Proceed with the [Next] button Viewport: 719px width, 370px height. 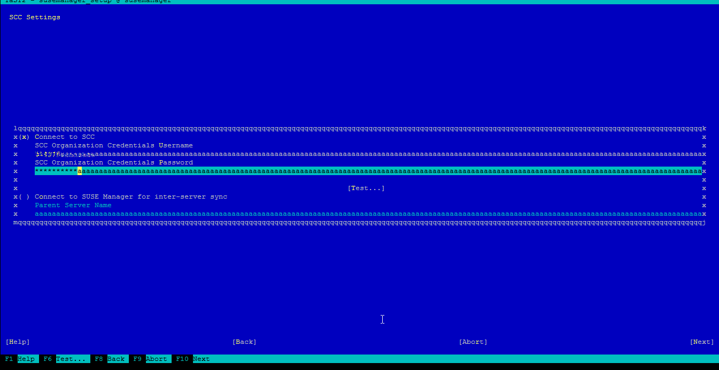[702, 342]
